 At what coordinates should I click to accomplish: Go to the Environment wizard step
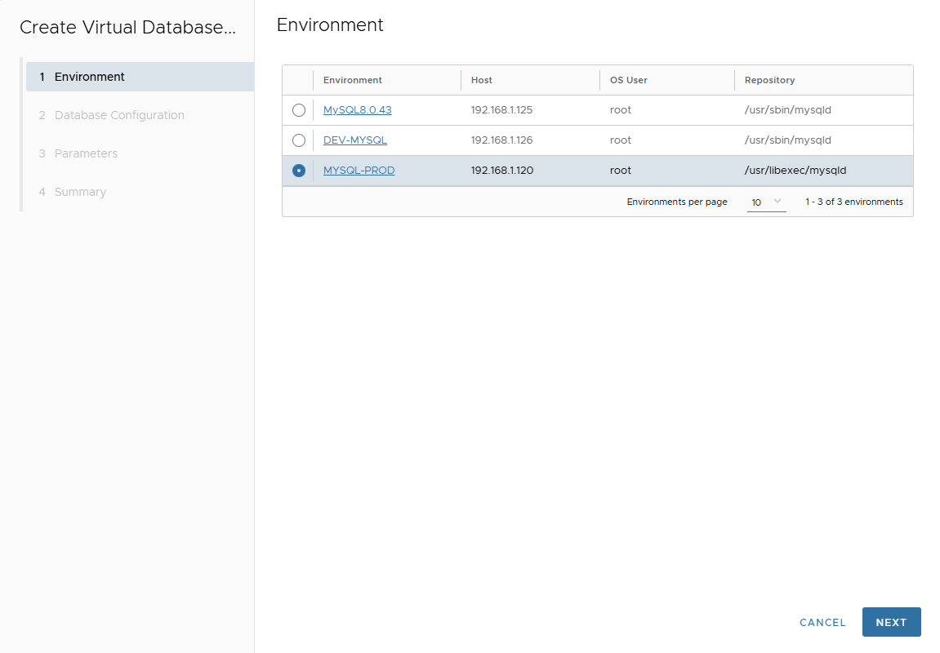point(90,77)
